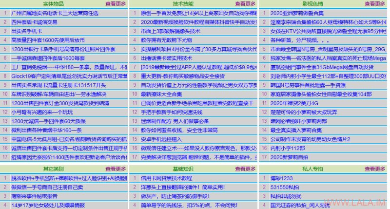
Task: Open the 微观信任建立术 listing
Action: (x=199, y=149)
